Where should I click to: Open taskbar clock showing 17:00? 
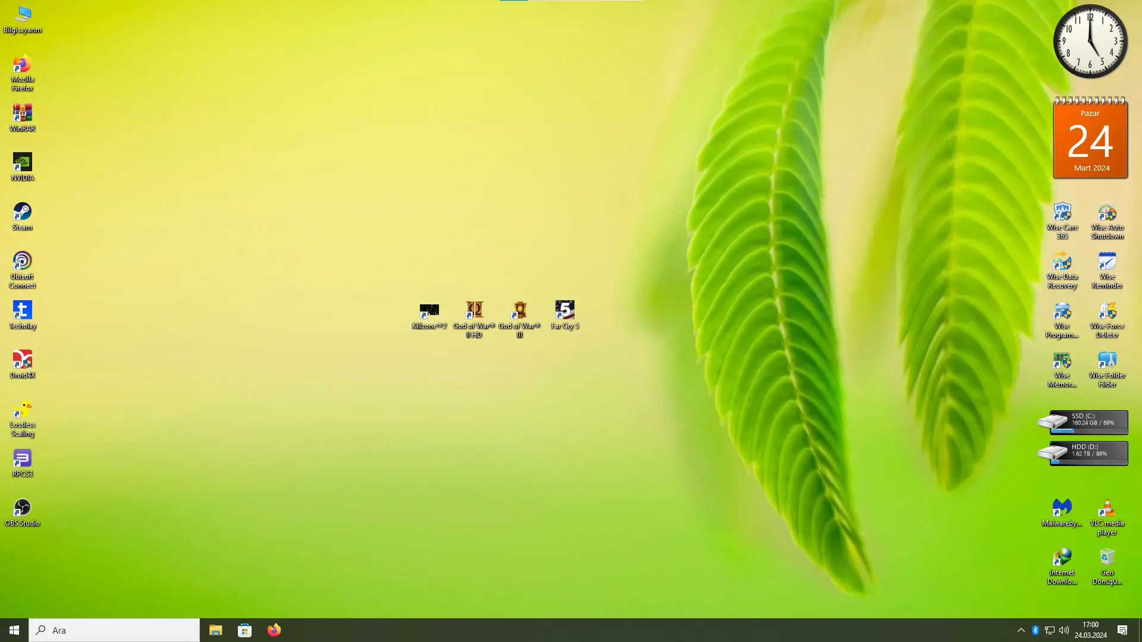pyautogui.click(x=1091, y=630)
